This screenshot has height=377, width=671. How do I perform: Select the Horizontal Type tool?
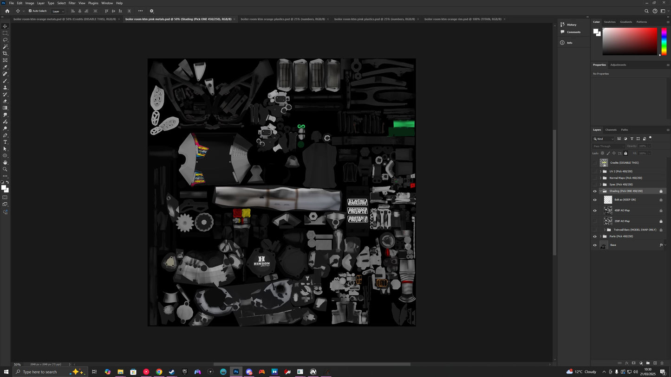click(5, 142)
